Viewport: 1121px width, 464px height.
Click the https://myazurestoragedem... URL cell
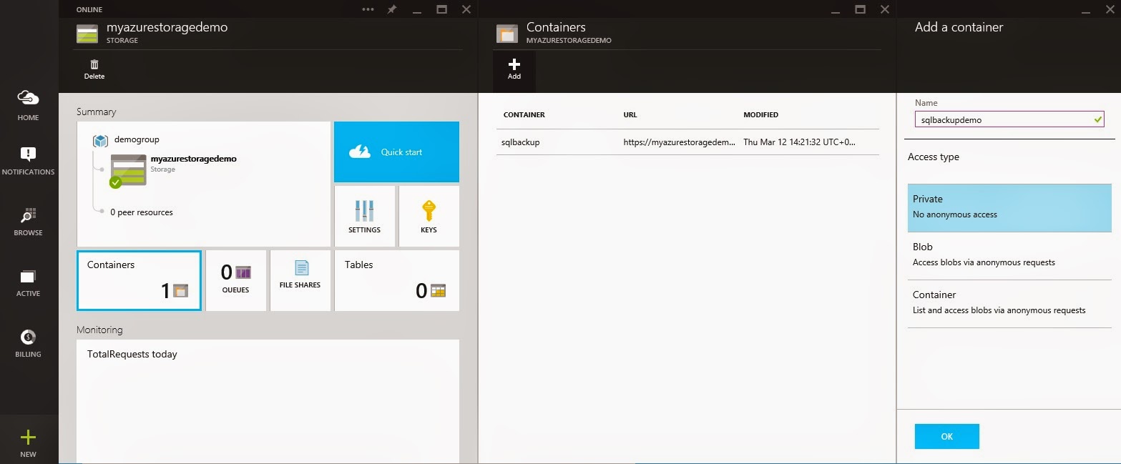[679, 142]
